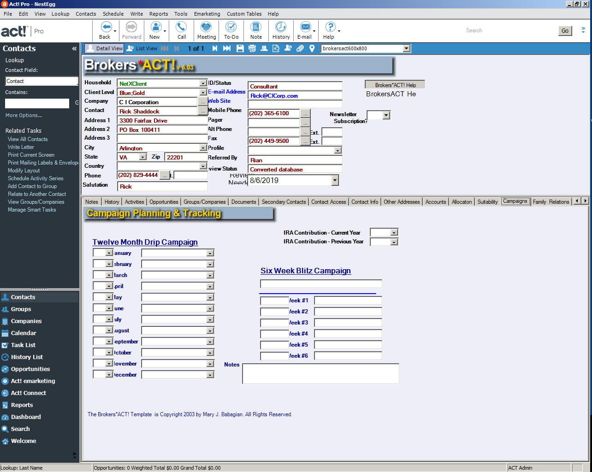
Task: Open Dashboard in the navigation bar
Action: (25, 417)
